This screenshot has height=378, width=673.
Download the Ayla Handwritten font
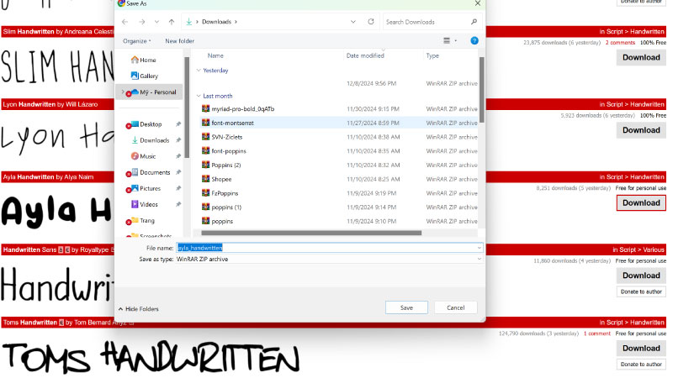click(641, 203)
